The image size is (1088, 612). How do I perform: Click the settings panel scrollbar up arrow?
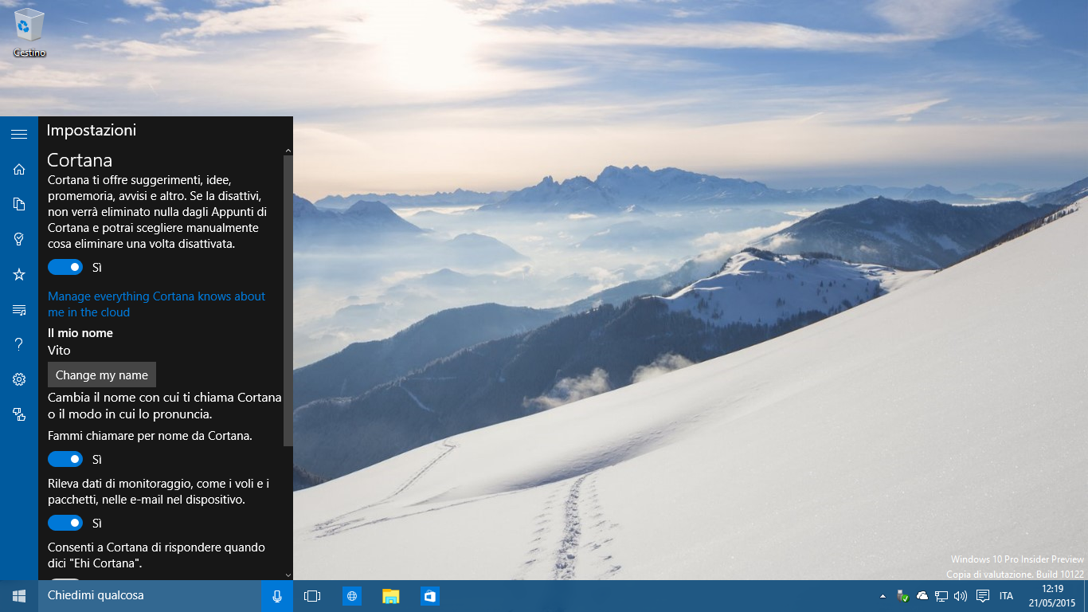pos(288,150)
